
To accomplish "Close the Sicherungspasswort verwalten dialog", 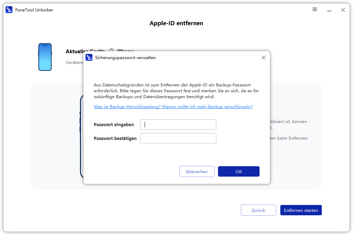I will (263, 58).
